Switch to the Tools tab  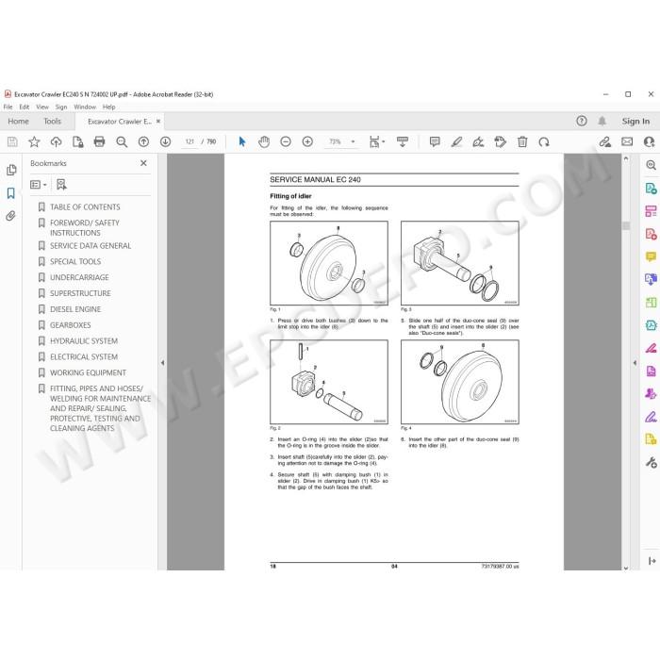(52, 122)
